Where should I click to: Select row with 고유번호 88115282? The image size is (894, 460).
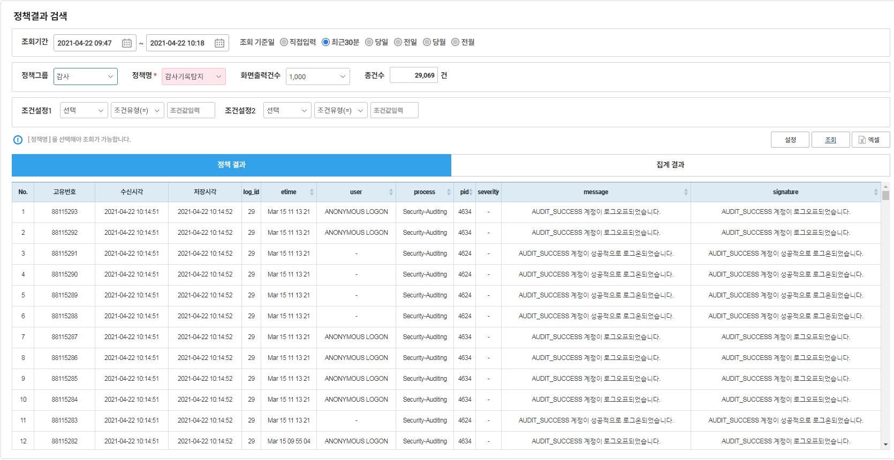coord(446,441)
